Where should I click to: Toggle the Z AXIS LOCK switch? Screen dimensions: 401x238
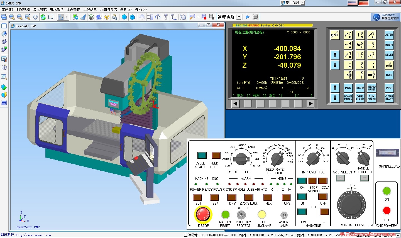[x=249, y=198]
